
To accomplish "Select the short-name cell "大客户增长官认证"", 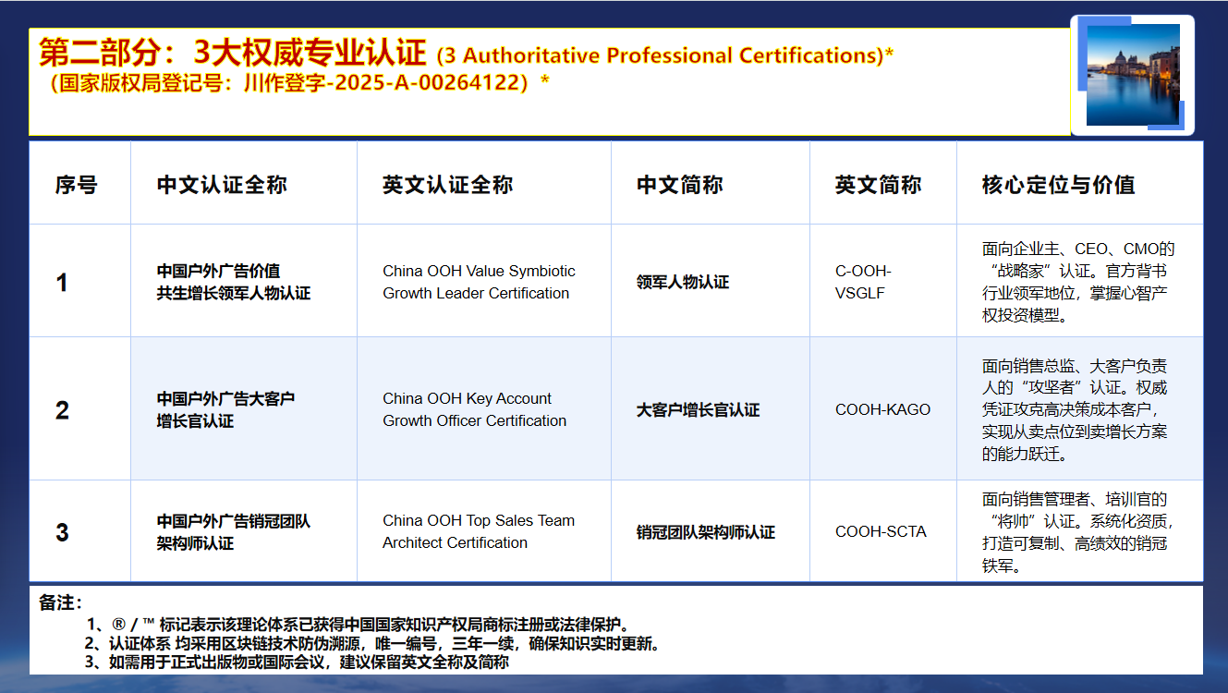I will (x=699, y=409).
